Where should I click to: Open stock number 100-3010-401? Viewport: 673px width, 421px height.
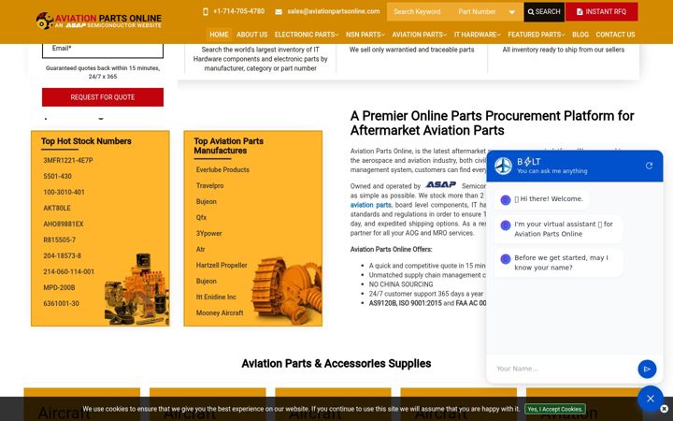(x=64, y=192)
